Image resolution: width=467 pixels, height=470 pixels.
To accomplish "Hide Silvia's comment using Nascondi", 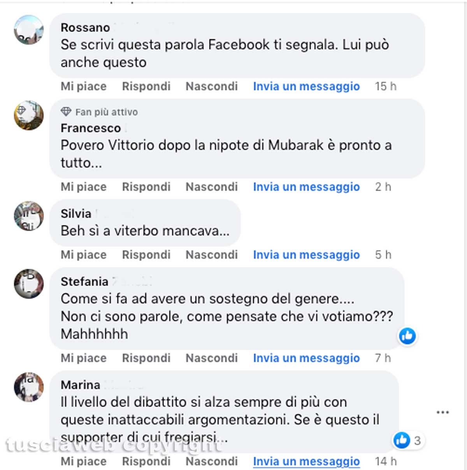I will 212,255.
